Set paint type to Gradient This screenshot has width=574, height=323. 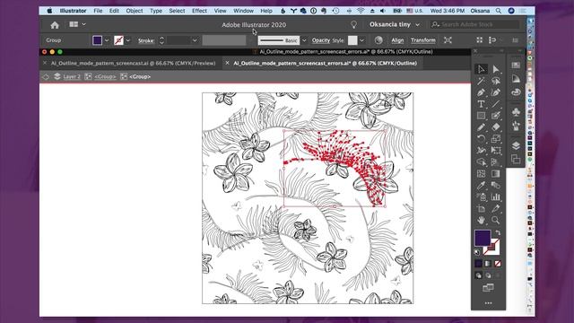(488, 263)
